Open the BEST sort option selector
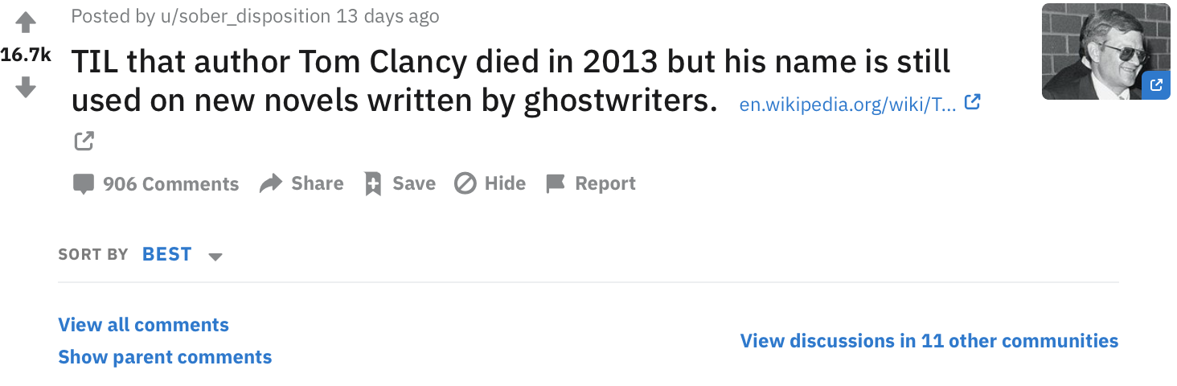1177x386 pixels. point(167,254)
